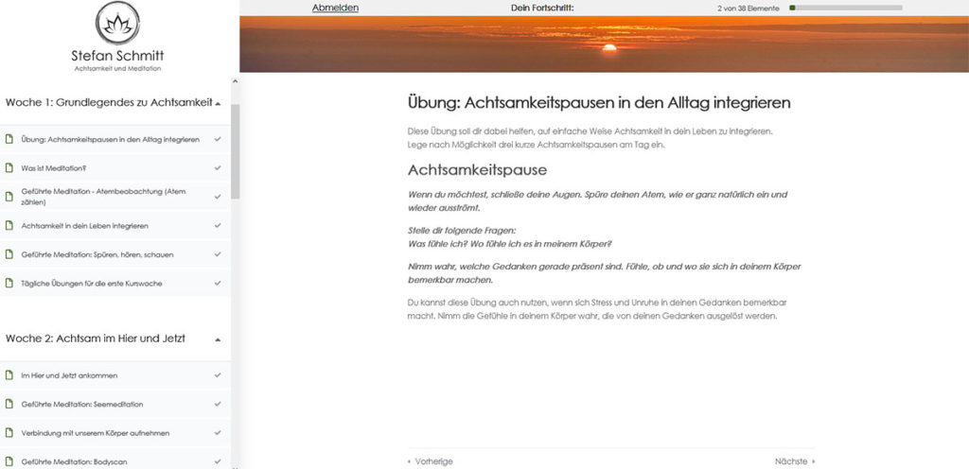Click the course progress bar
This screenshot has width=969, height=469.
click(x=845, y=8)
